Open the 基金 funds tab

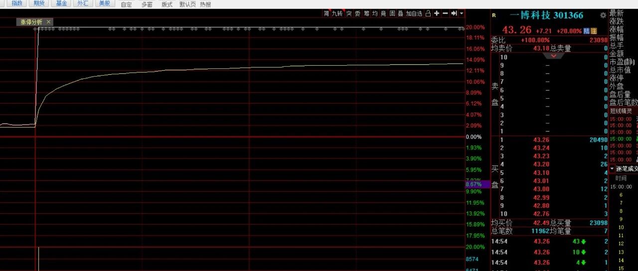click(61, 3)
